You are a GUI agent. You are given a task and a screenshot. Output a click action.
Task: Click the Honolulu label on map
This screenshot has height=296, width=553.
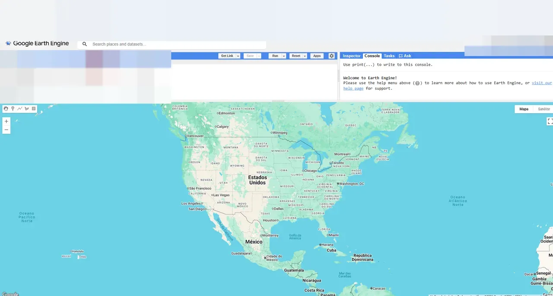point(78,251)
